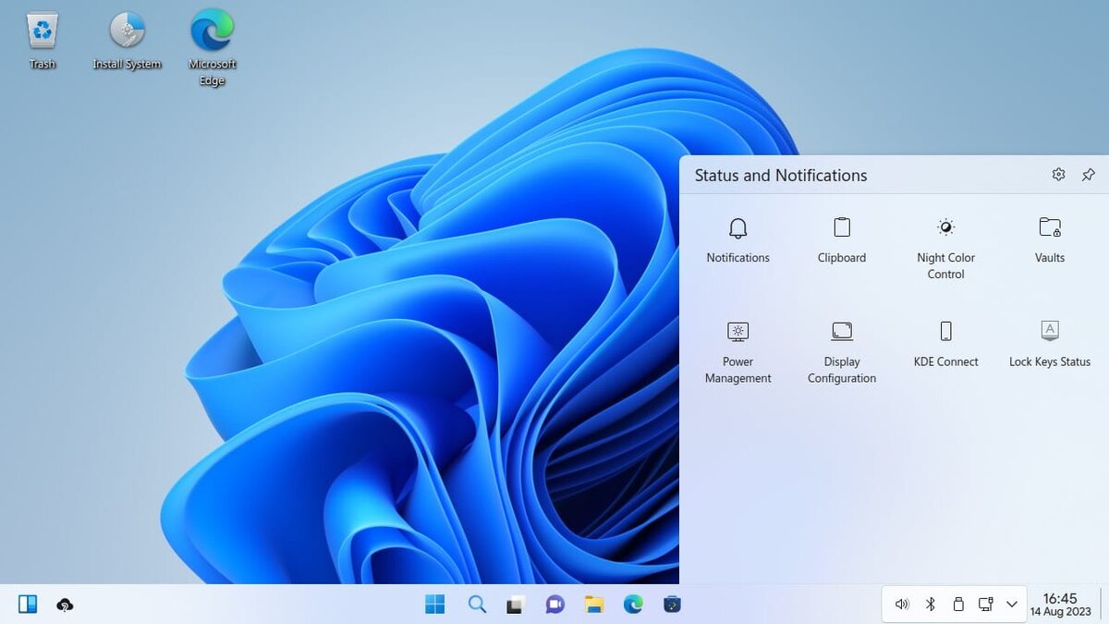Open the Trash desktop icon

(43, 40)
